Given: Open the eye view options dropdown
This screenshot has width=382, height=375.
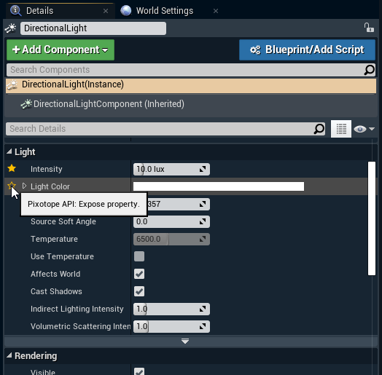Looking at the screenshot, I should point(365,129).
